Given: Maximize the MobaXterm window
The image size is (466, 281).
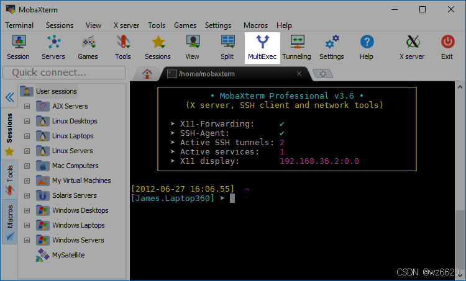Looking at the screenshot, I should 423,9.
